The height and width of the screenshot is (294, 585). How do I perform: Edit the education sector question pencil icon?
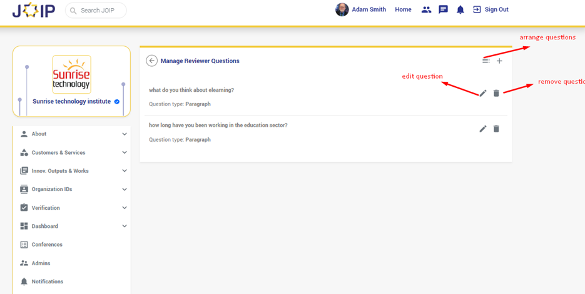pos(483,129)
